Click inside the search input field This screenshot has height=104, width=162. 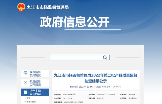pos(76,57)
